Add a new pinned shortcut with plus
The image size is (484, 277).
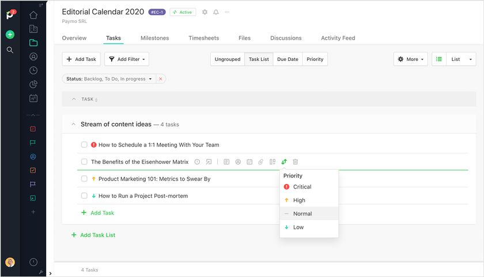click(33, 211)
